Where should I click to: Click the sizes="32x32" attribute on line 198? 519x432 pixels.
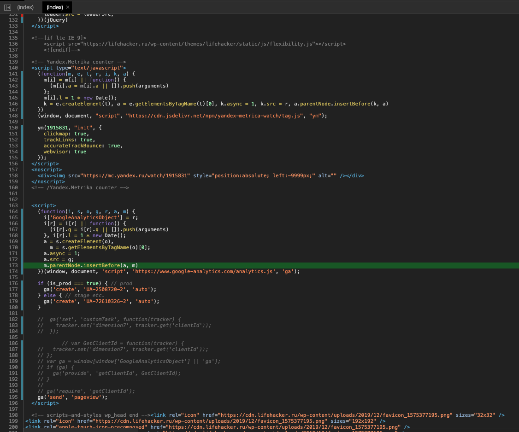click(476, 415)
